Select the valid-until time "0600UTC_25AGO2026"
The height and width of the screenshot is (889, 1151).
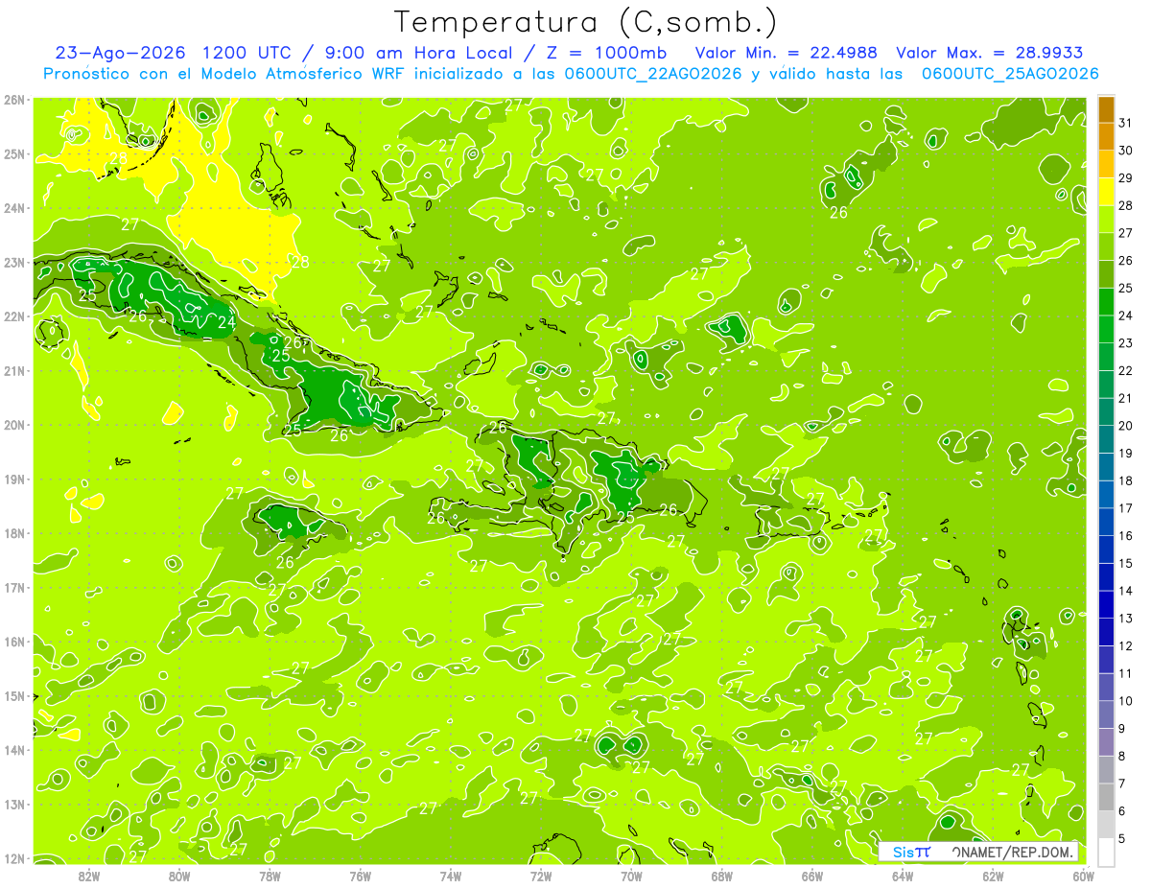pyautogui.click(x=1010, y=74)
